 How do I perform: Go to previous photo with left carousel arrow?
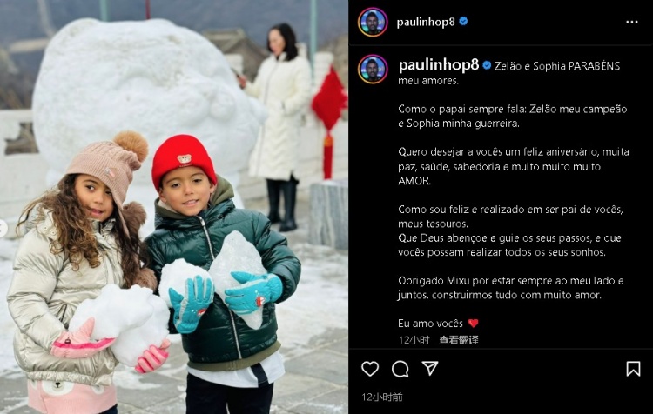pyautogui.click(x=3, y=229)
